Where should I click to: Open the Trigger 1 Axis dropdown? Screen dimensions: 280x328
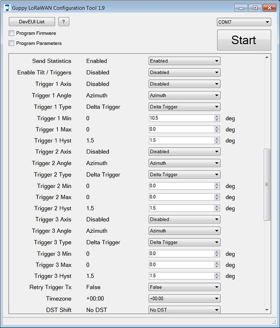pyautogui.click(x=184, y=84)
